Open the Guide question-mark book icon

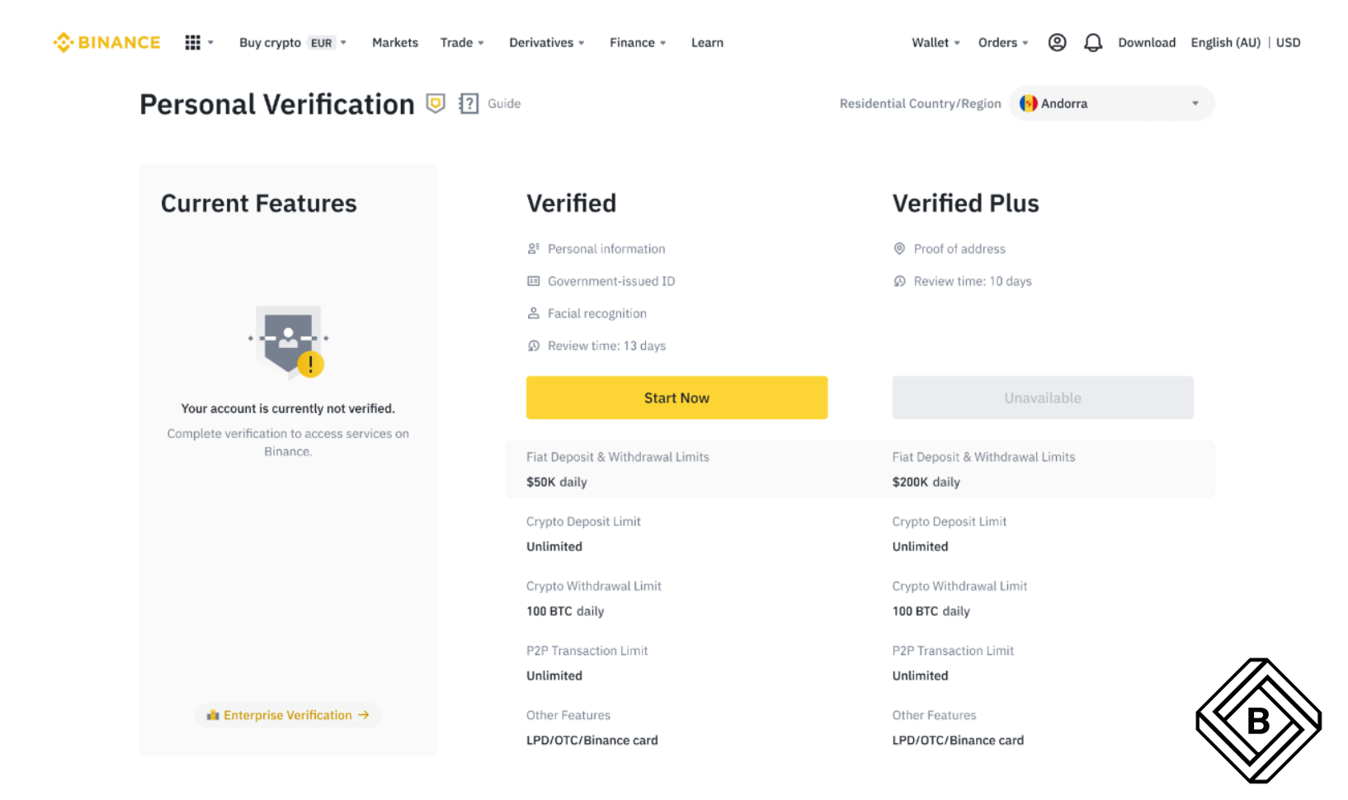pos(469,103)
